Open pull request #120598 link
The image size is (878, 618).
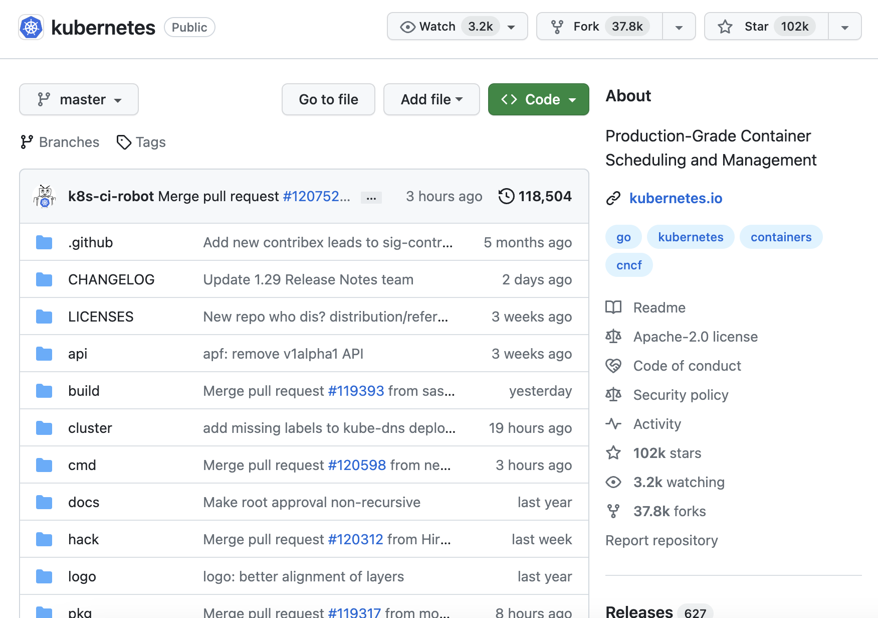357,465
